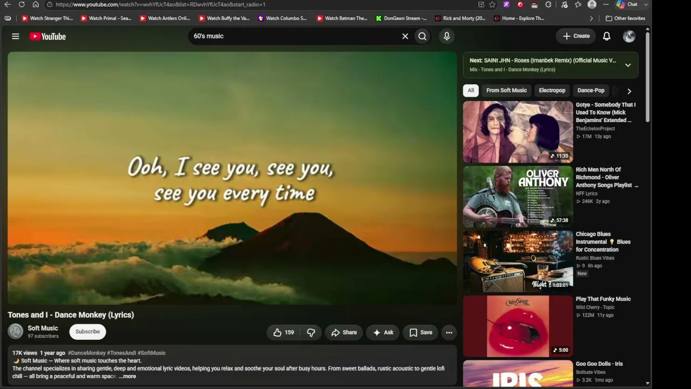Open the DonGawn Stream bookmark

click(x=401, y=18)
